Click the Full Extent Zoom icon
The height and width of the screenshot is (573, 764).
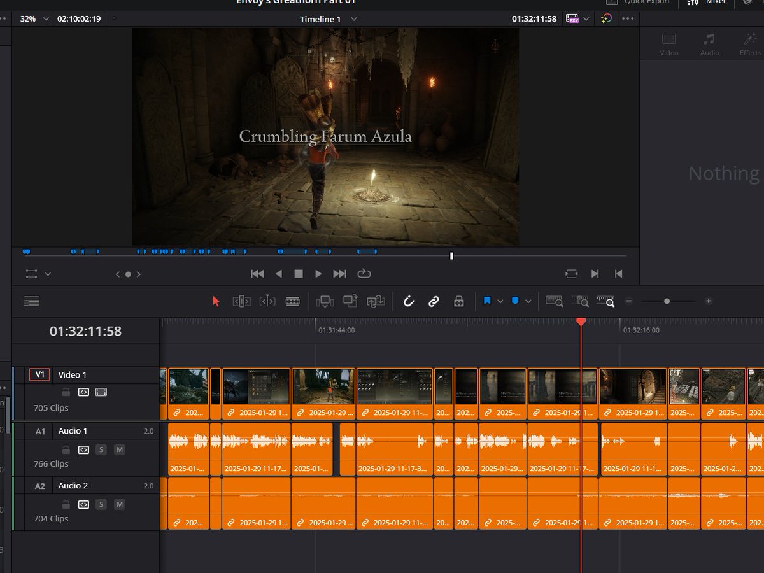coord(555,301)
